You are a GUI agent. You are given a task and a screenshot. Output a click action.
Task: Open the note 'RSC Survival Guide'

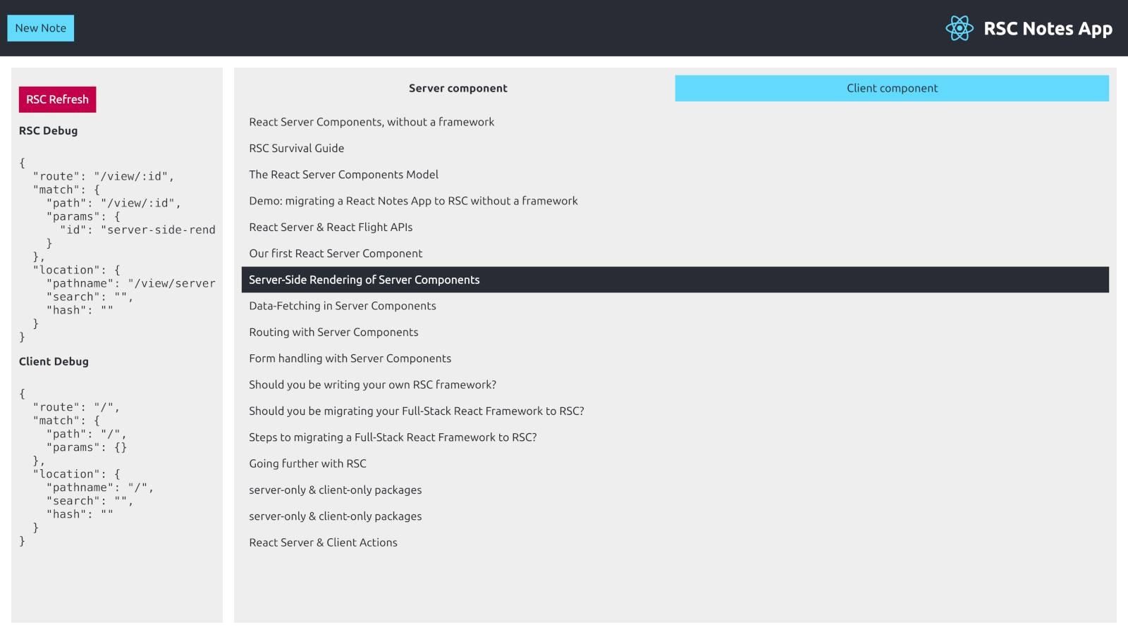click(296, 148)
